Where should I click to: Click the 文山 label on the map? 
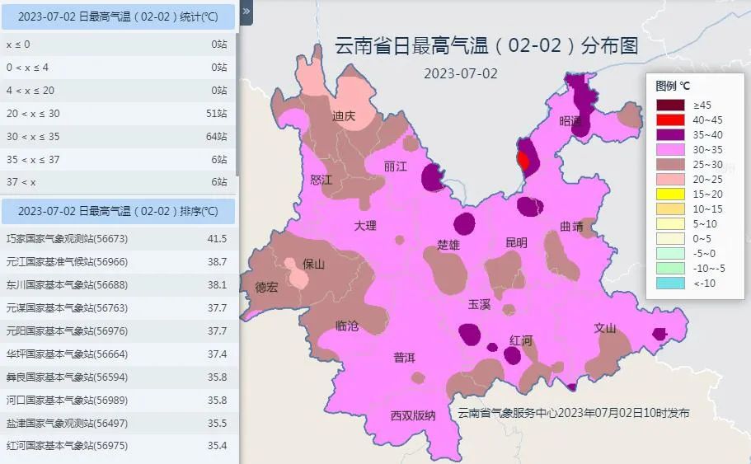(605, 329)
